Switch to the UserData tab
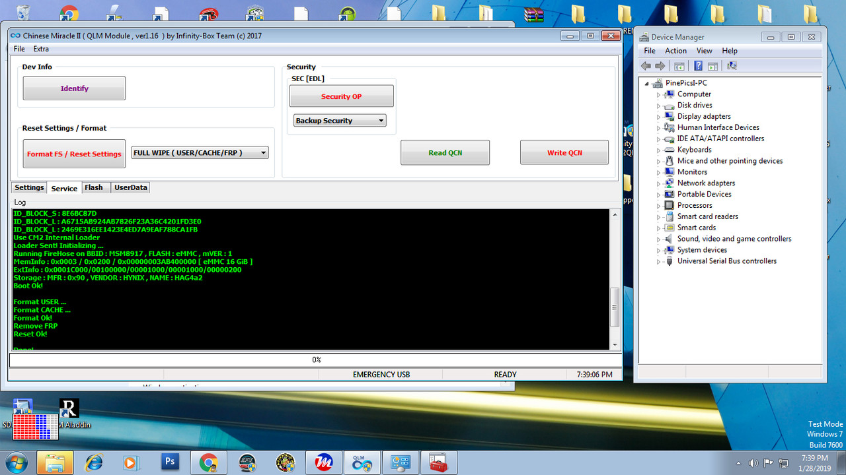Viewport: 846px width, 475px height. 131,187
